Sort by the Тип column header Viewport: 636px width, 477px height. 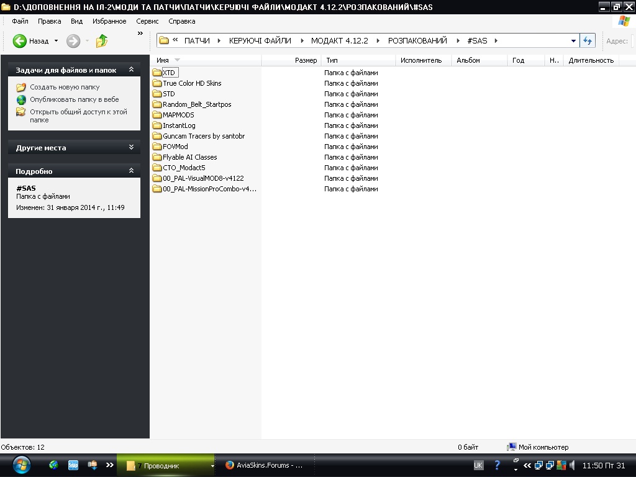358,60
